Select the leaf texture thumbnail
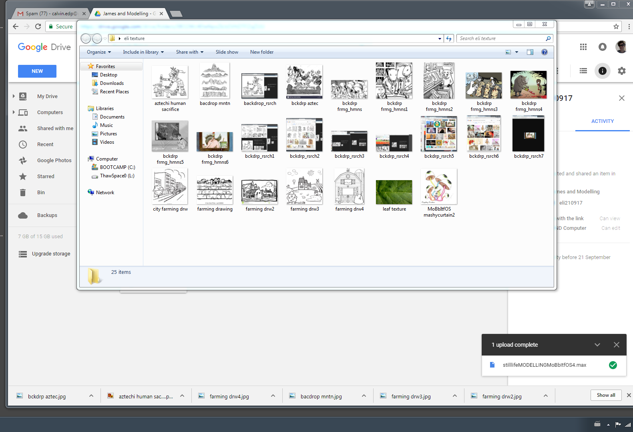633x432 pixels. [x=394, y=192]
